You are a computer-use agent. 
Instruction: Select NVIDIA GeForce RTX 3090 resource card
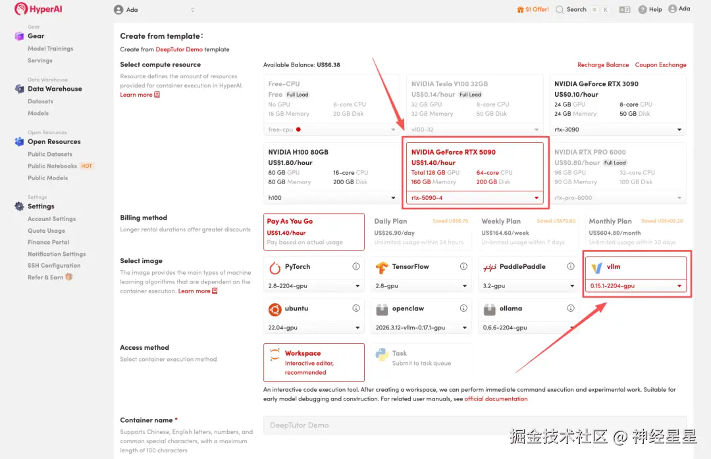coord(618,106)
